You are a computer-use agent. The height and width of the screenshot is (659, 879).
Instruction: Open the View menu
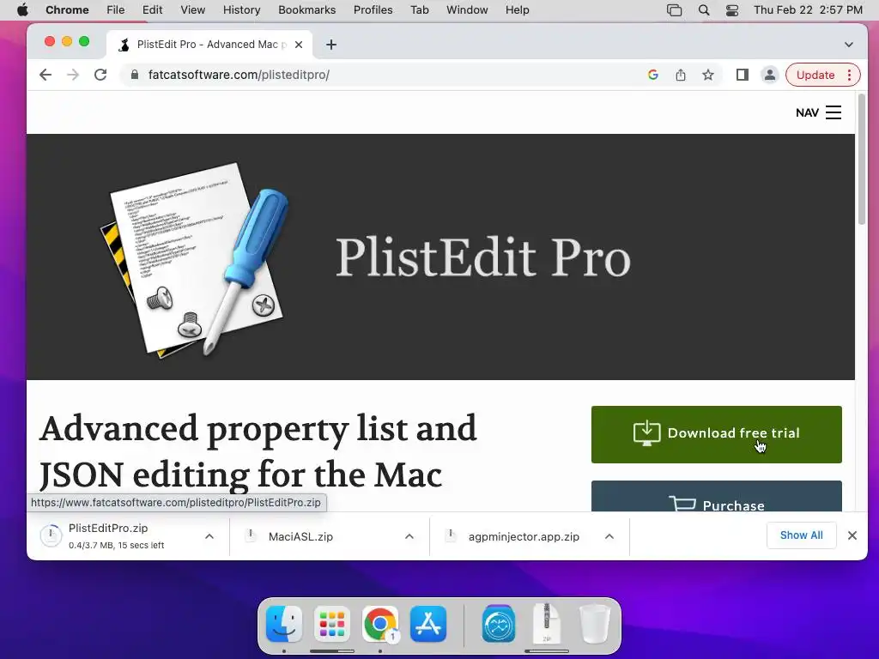tap(193, 10)
